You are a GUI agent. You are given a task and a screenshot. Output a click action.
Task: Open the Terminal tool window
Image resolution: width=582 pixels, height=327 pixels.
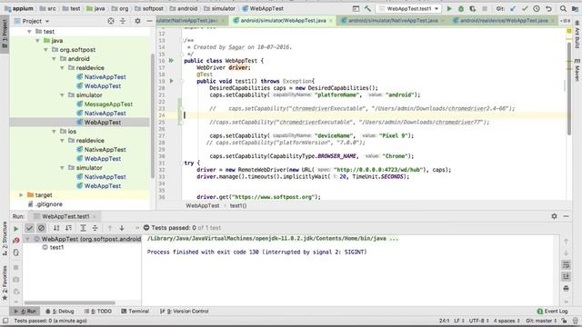click(x=135, y=312)
